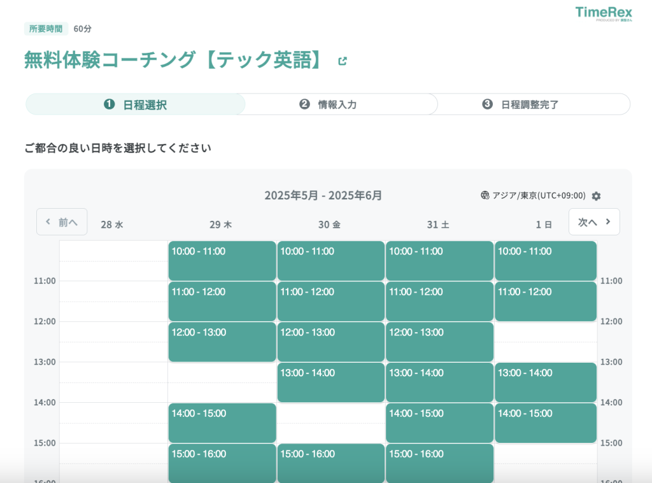The image size is (652, 483).
Task: Open アジア/東京 timezone selector
Action: [x=539, y=195]
